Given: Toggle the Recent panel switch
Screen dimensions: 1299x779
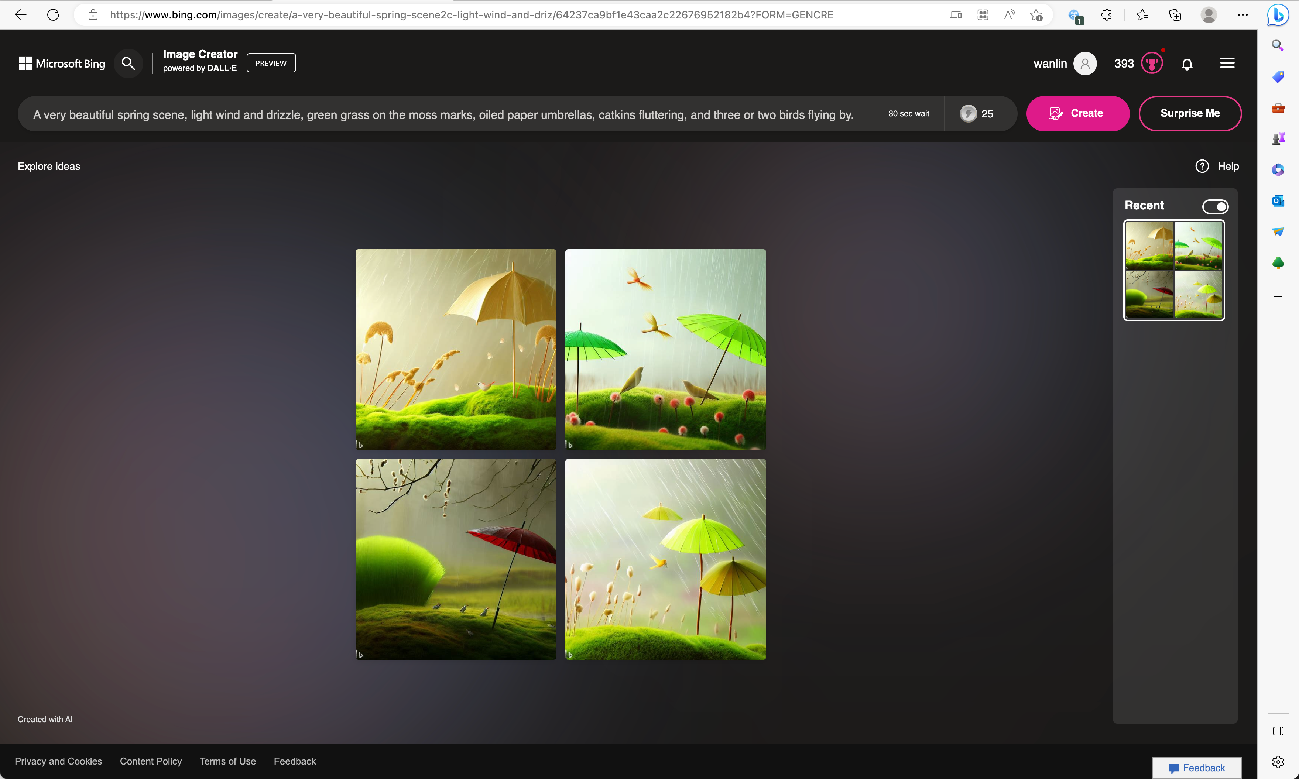Looking at the screenshot, I should [x=1215, y=206].
